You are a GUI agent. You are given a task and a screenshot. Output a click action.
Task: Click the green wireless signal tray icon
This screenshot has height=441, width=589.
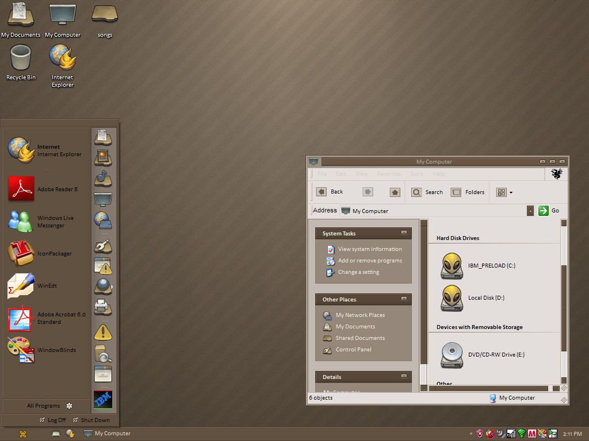point(521,434)
